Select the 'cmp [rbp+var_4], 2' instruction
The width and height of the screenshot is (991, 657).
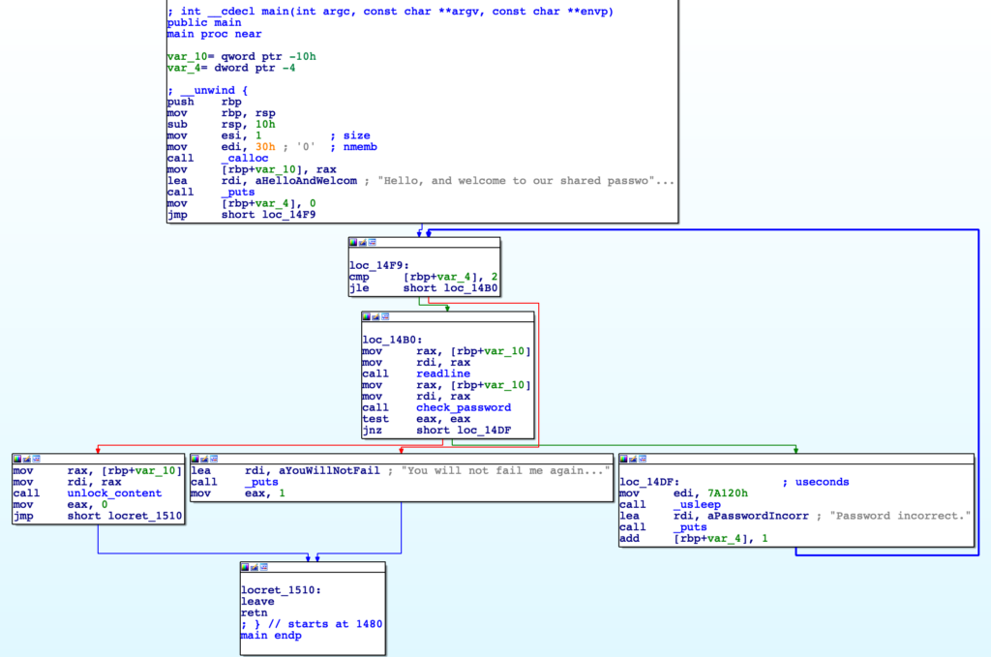click(424, 277)
